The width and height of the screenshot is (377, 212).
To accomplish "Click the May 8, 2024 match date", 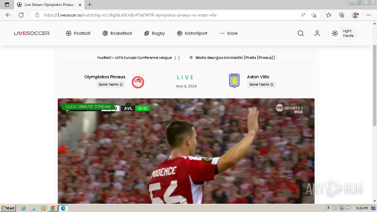I will 186,86.
